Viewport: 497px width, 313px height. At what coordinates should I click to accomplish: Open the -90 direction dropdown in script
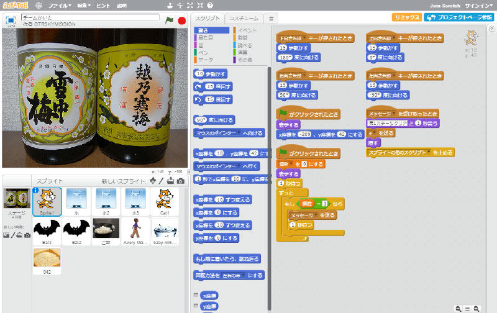(375, 95)
